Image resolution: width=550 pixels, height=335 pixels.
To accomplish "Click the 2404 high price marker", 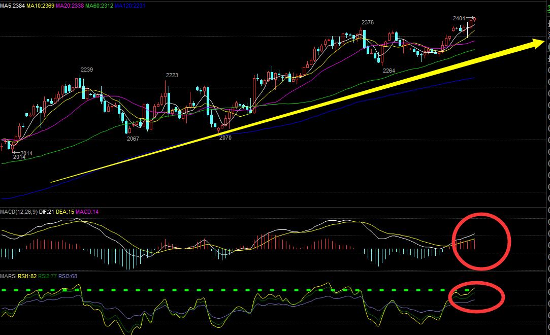I will coord(459,18).
